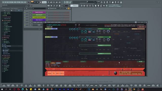Open the channel rack All filter dropdown
Screen dimensions: 162x91
[x=39, y=8]
